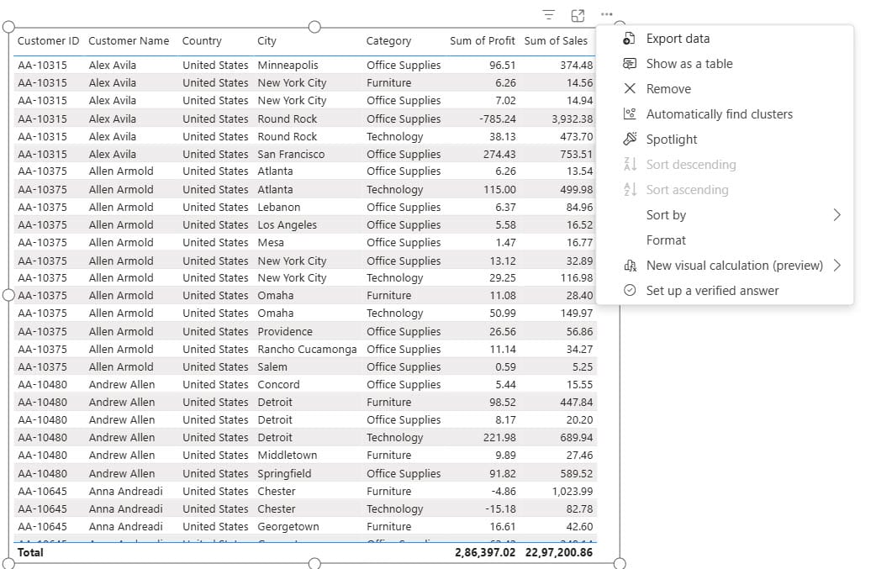Click the 374.48 sales value
Viewport: 876px width, 569px height.
tap(577, 66)
